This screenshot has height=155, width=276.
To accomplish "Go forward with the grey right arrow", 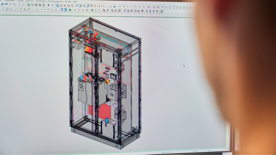I will click(52, 5).
